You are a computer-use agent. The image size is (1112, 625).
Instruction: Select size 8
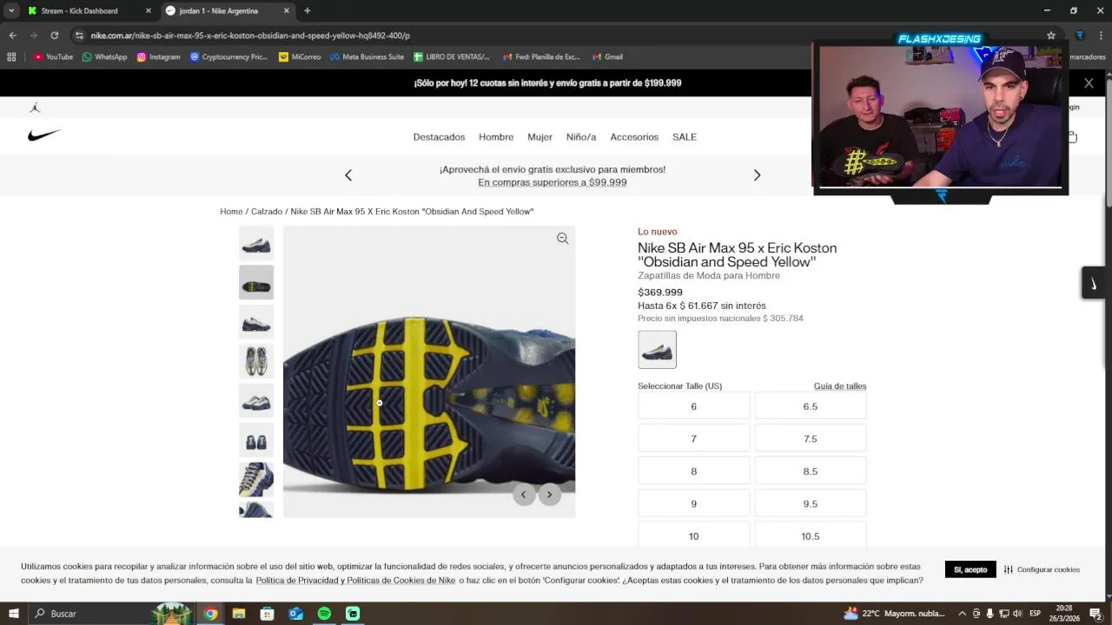coord(693,471)
